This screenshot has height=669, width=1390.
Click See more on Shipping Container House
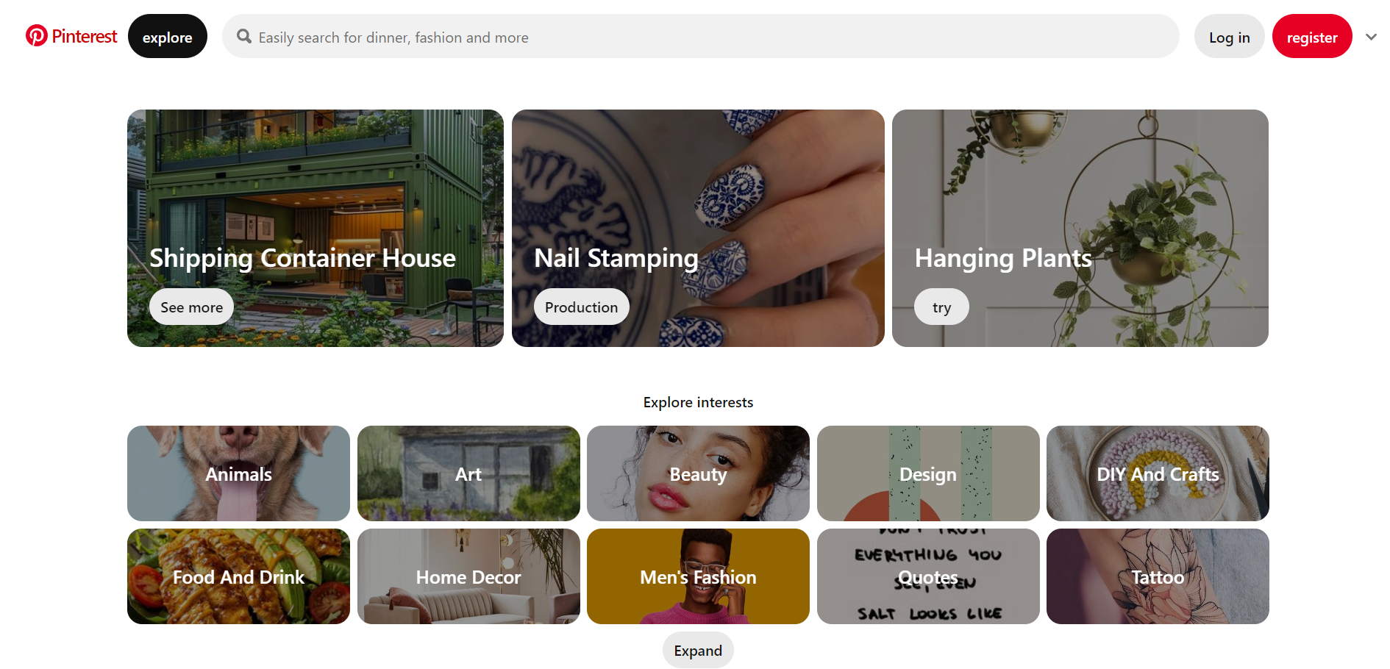(191, 307)
